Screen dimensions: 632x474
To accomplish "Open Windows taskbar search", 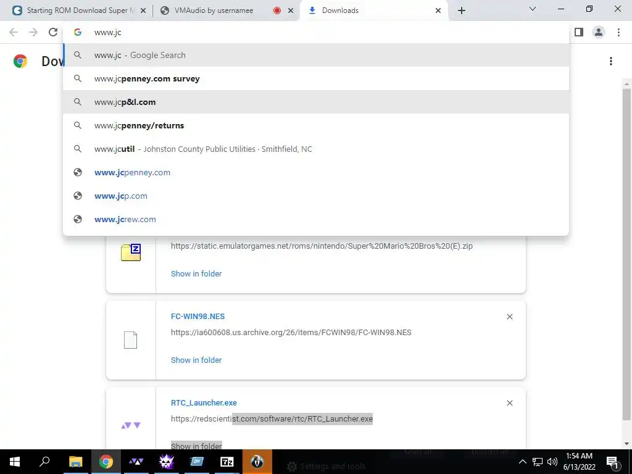I will tap(44, 462).
